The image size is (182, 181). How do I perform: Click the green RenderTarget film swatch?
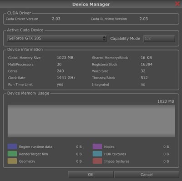click(12, 154)
